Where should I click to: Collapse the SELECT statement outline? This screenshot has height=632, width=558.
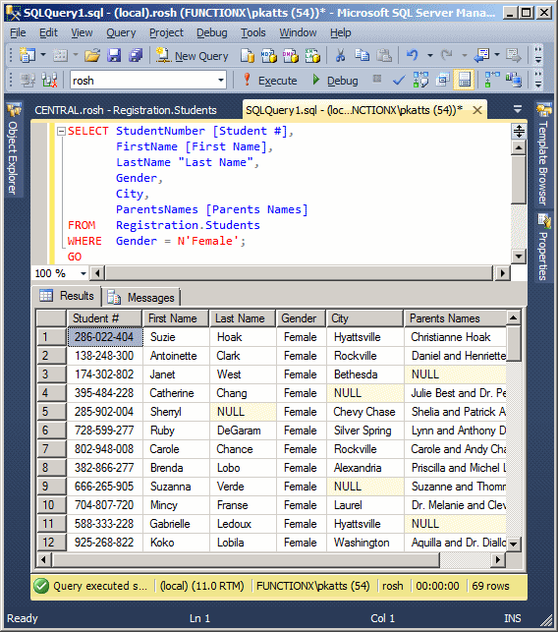point(61,131)
